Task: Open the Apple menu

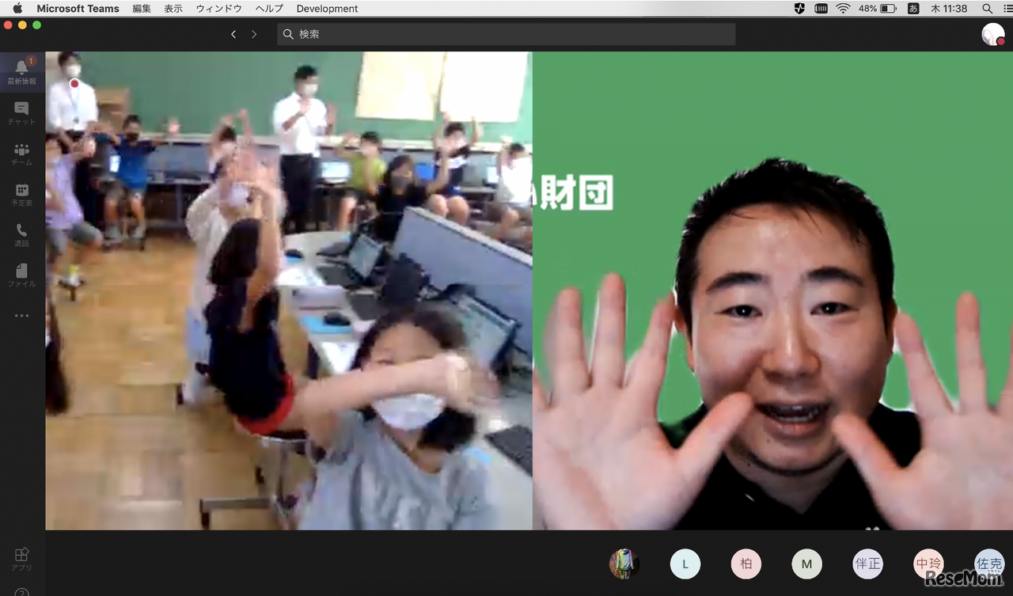Action: [x=17, y=9]
